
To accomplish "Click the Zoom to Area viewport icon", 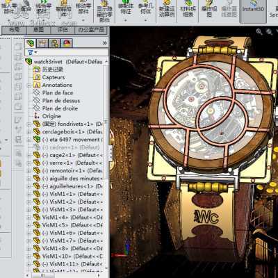I will 270,32.
